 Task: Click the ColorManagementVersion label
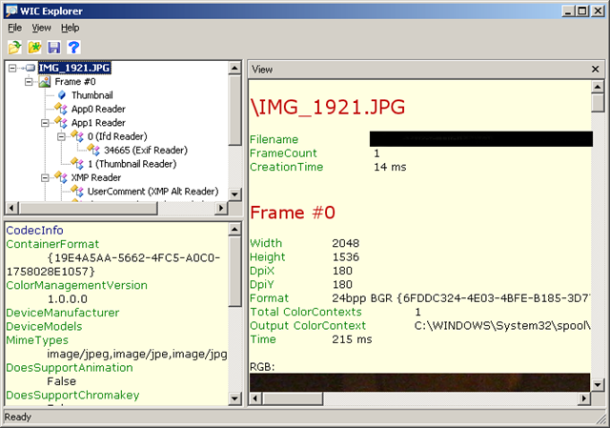click(x=76, y=285)
